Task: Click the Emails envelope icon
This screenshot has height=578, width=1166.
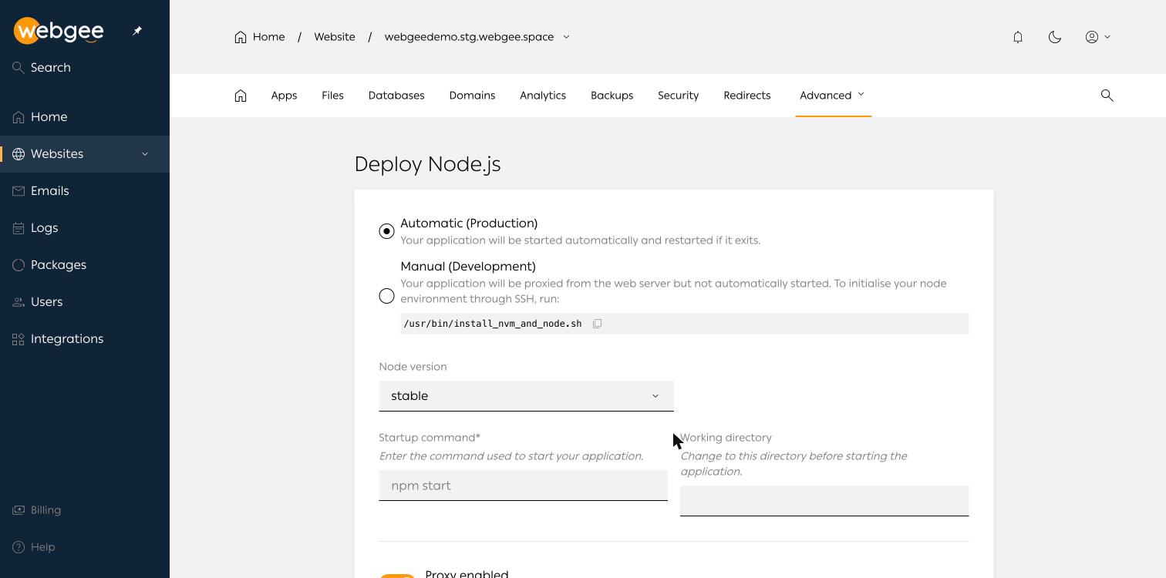Action: coord(19,191)
